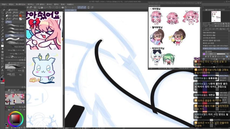Select the Balloon tool
The height and width of the screenshot is (129, 230).
pos(2,73)
